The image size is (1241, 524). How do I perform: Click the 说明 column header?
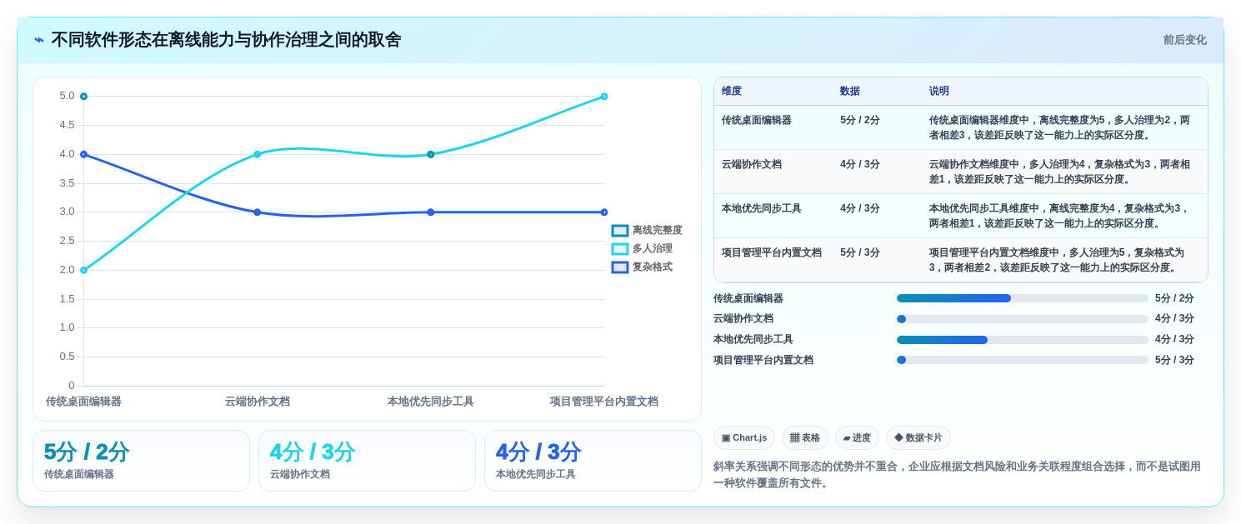(x=939, y=91)
